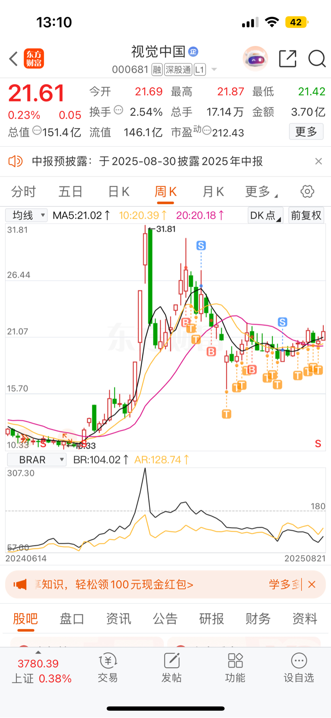Screen dimensions: 331x718
Task: Tap the AR:128.74 indicator value
Action: [162, 460]
